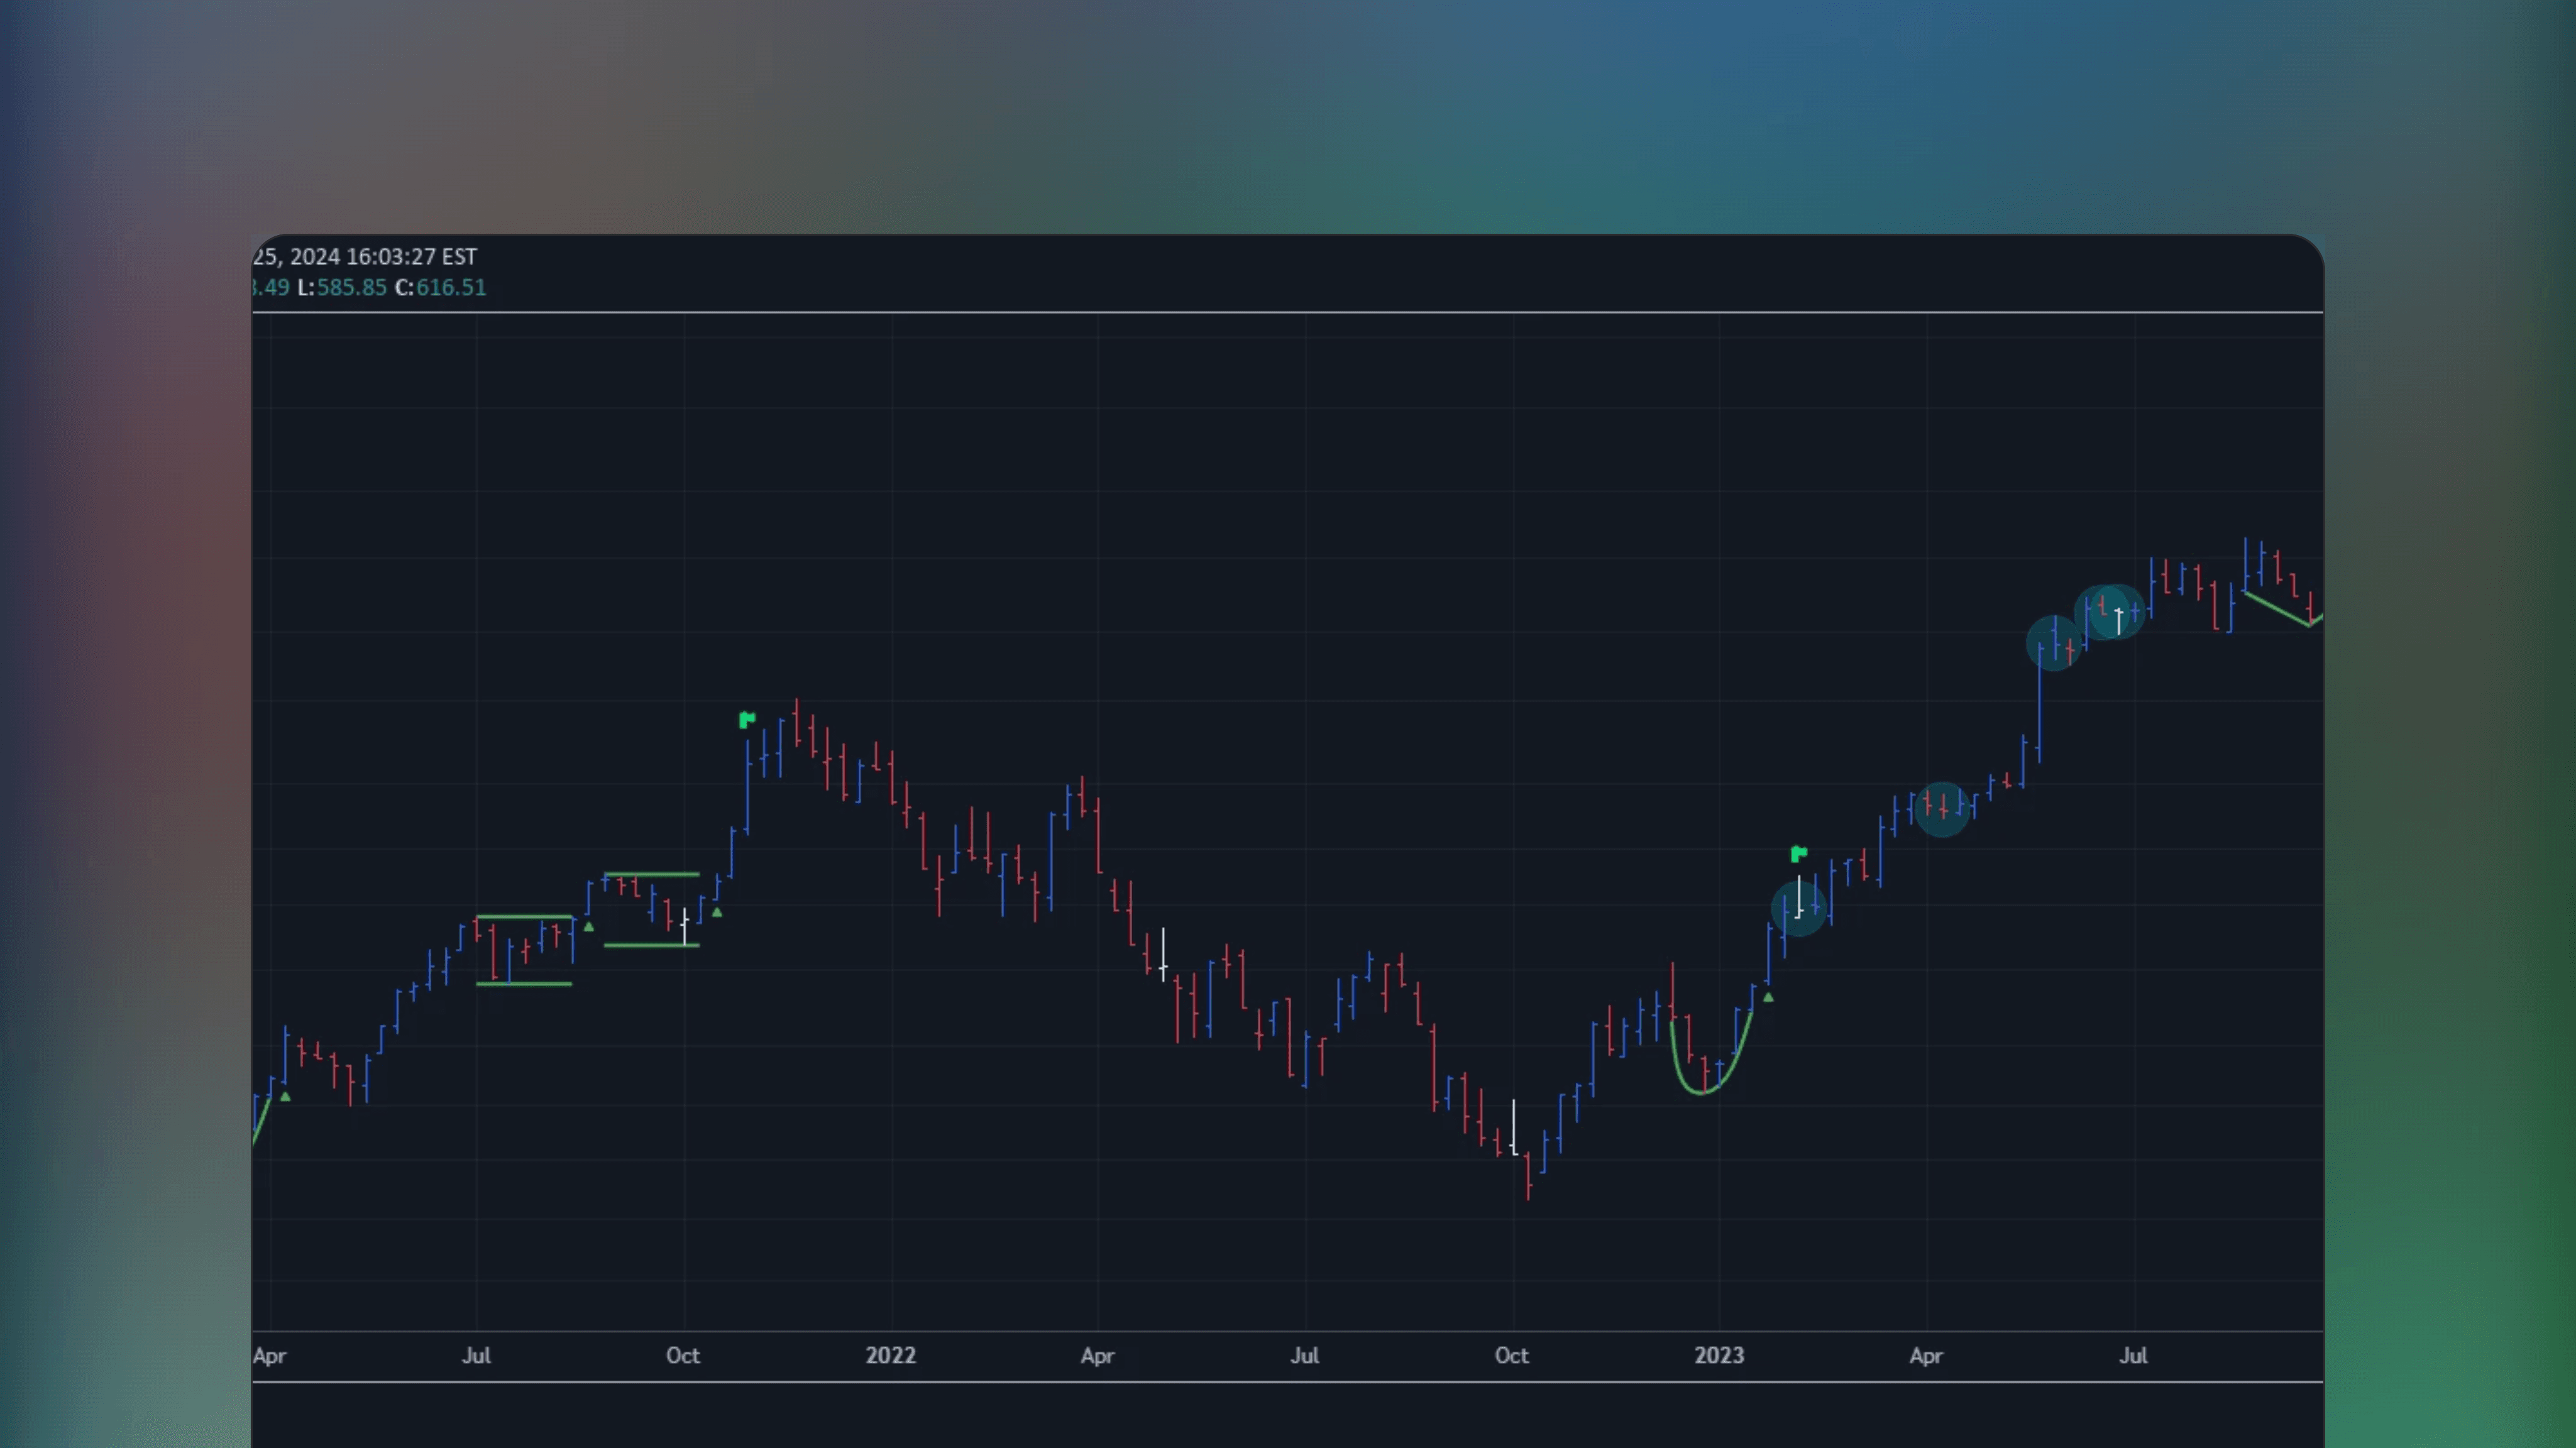This screenshot has height=1448, width=2576.
Task: Click the low price value 585.85 in the legend
Action: pyautogui.click(x=350, y=287)
